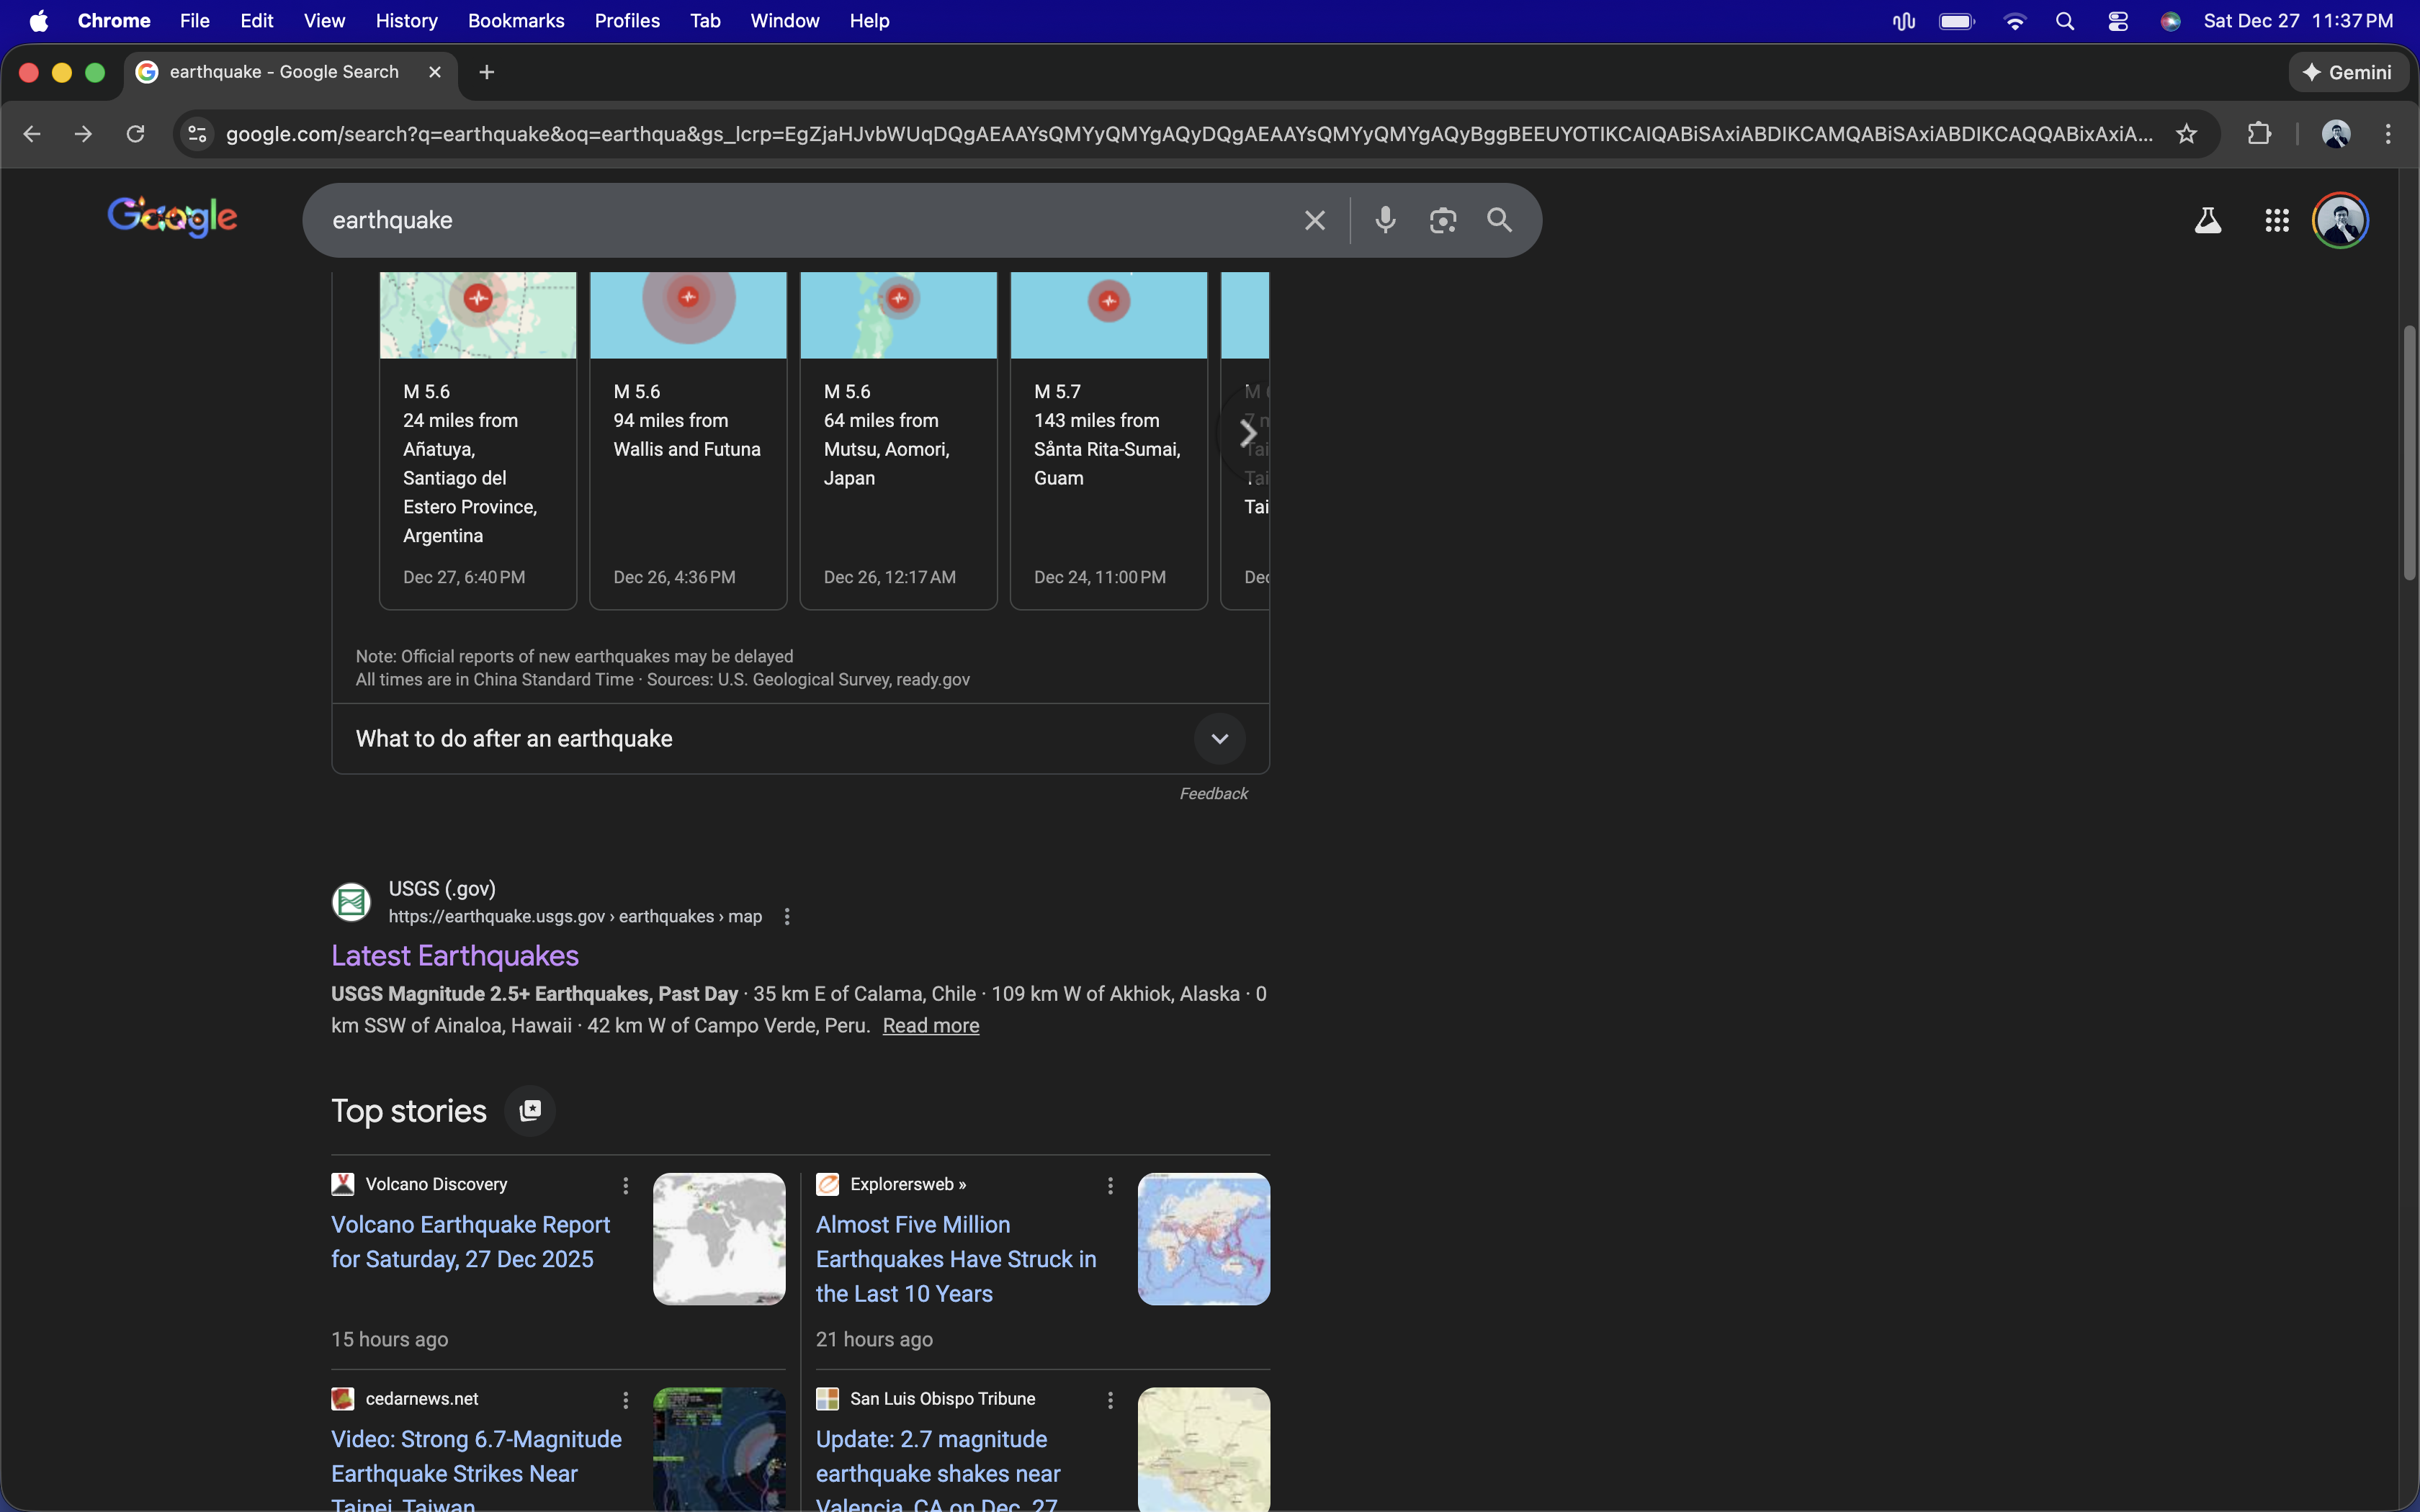The width and height of the screenshot is (2420, 1512).
Task: Open options for cedarnews.net story
Action: coord(626,1400)
